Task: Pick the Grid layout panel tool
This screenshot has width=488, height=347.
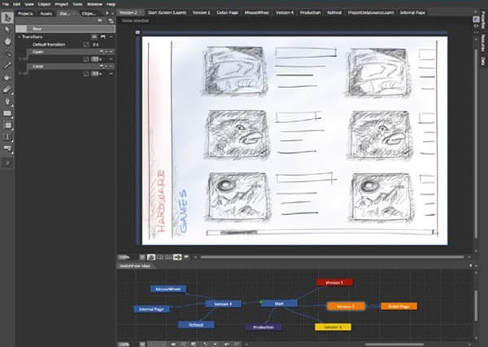Action: [7, 125]
